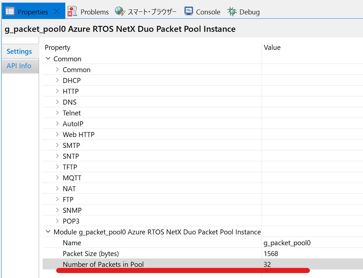
Task: Click the スマート・ブラウザー globe icon
Action: pos(120,11)
